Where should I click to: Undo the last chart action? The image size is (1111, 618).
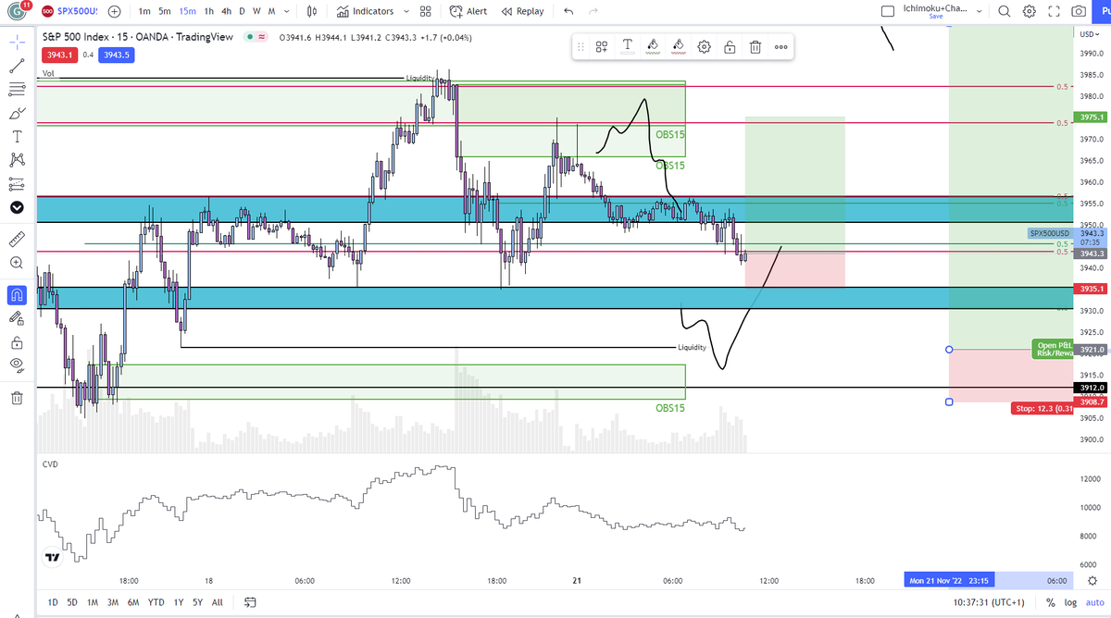click(x=568, y=11)
